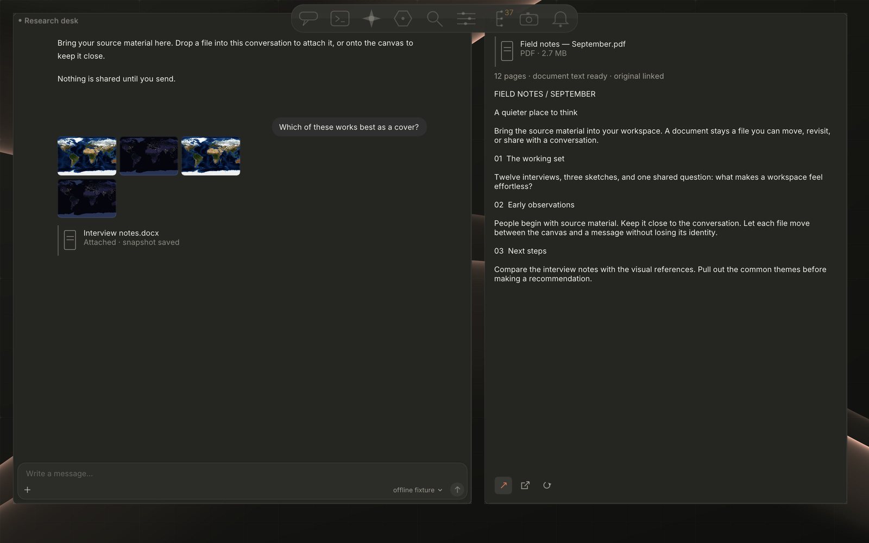Open the night Earth thumbnail between daytime maps

click(x=149, y=156)
